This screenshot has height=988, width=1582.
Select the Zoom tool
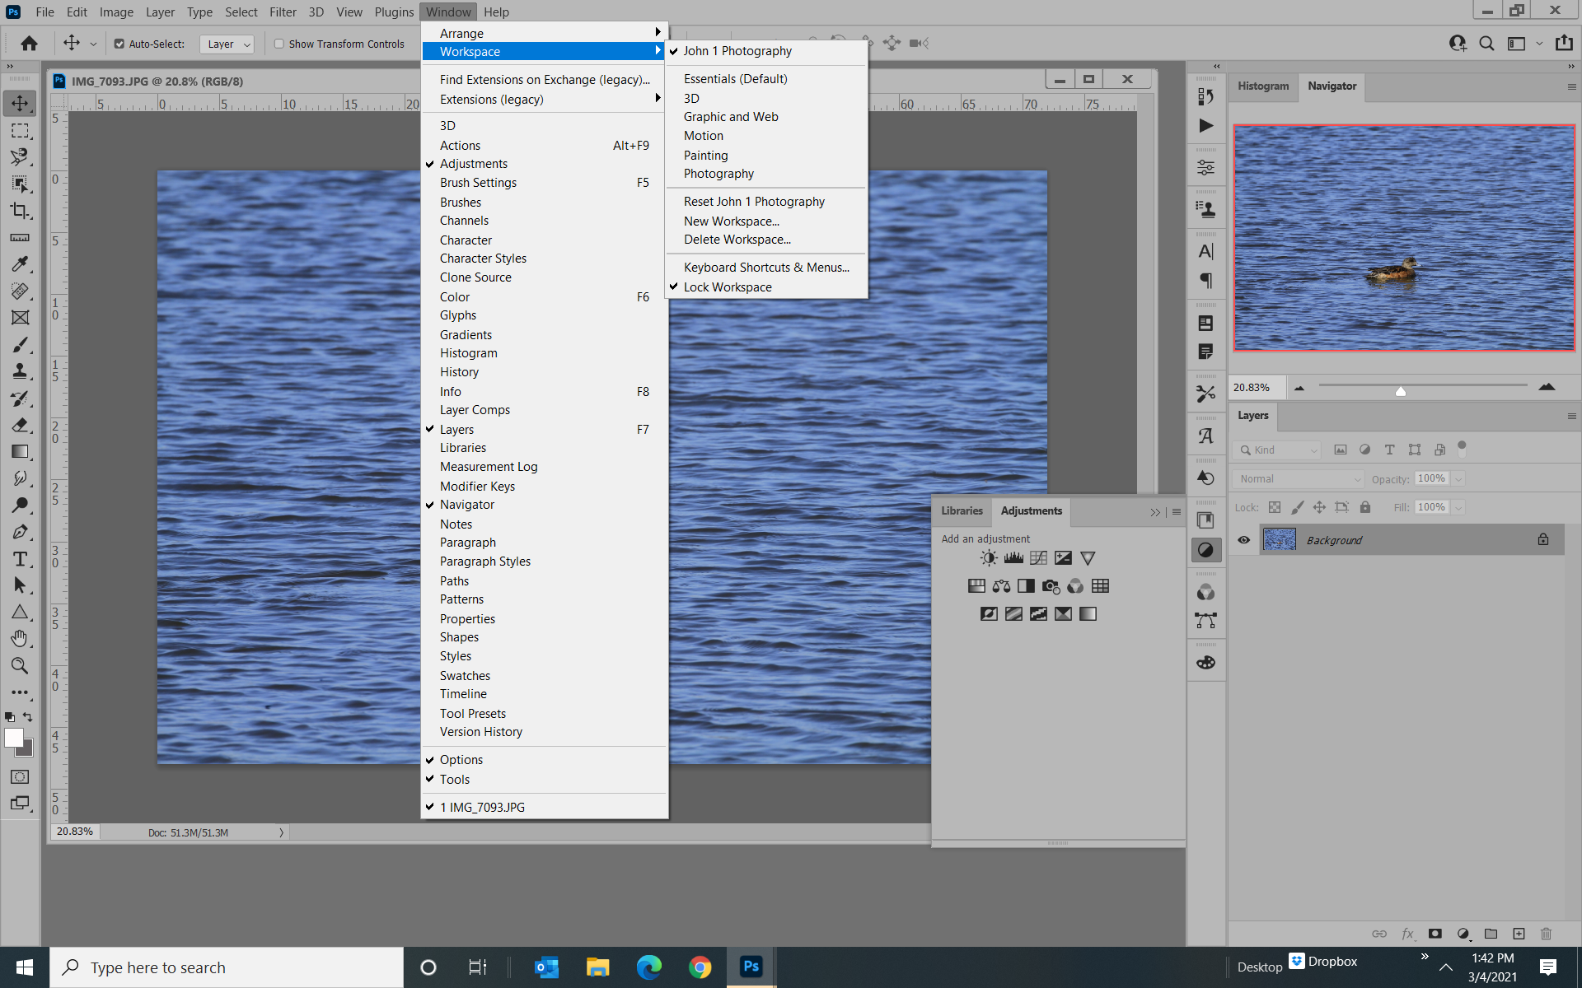pos(21,666)
